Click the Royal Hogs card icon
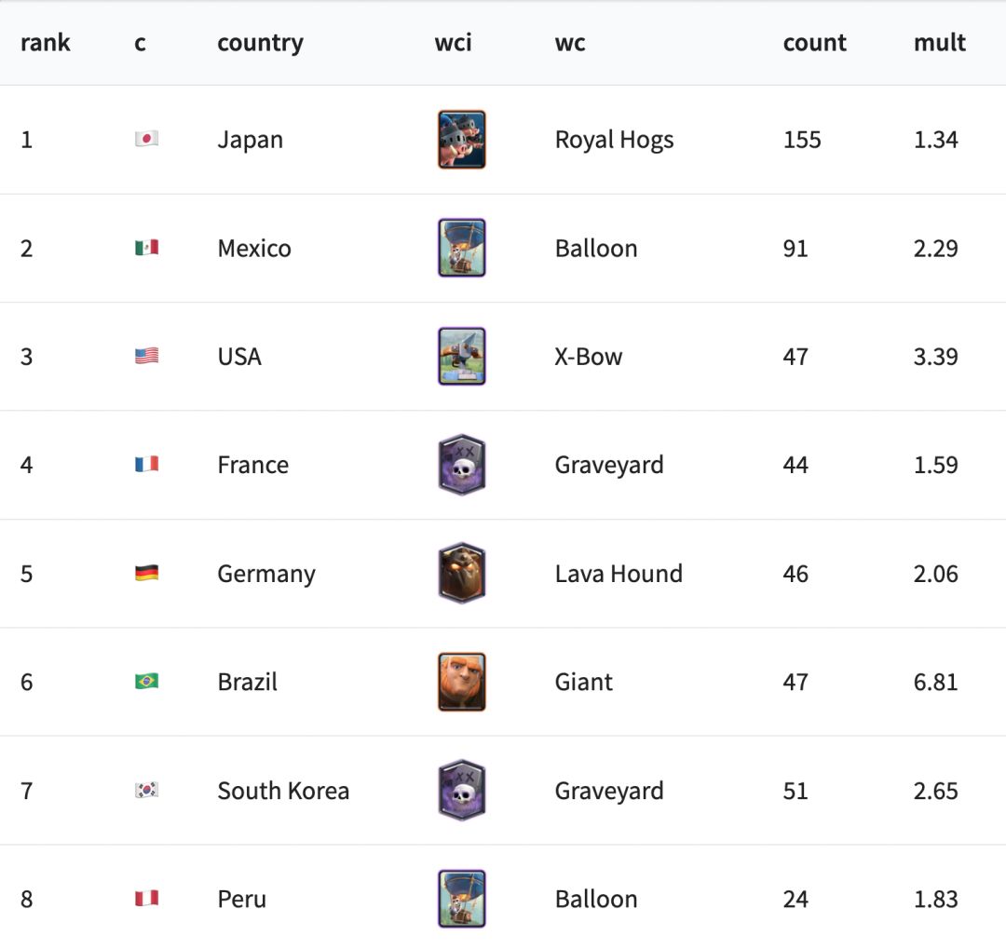Image resolution: width=1006 pixels, height=949 pixels. click(x=462, y=140)
